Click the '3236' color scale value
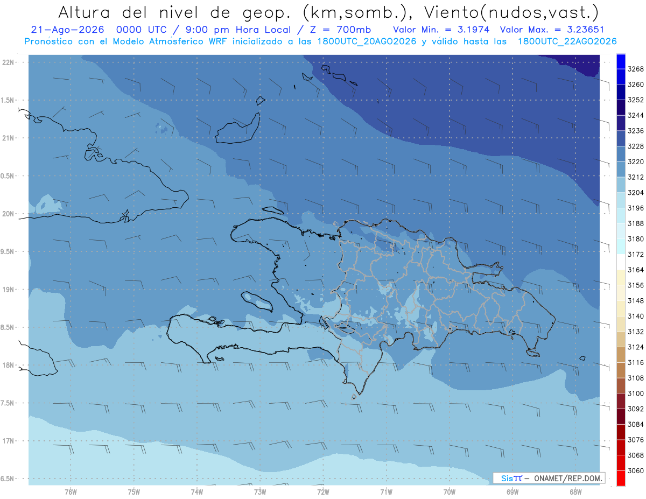Screen dimensions: 646x499 click(x=636, y=131)
